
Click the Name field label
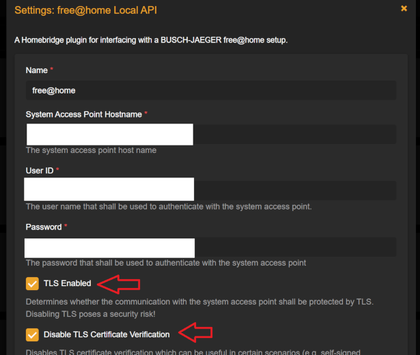(x=37, y=70)
